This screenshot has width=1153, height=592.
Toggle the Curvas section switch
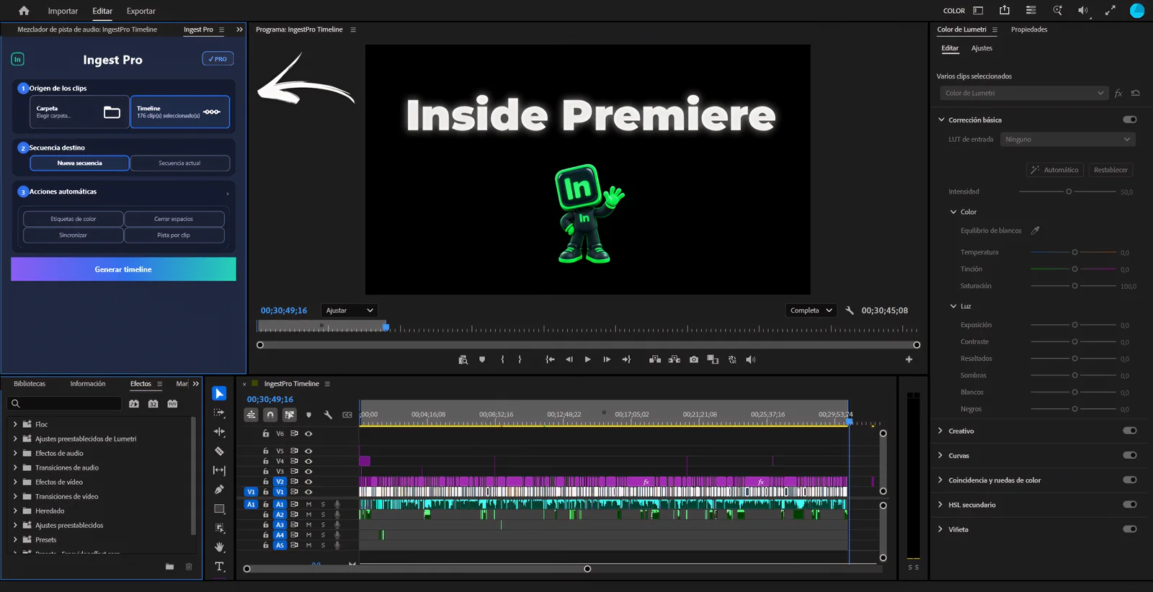tap(1129, 455)
